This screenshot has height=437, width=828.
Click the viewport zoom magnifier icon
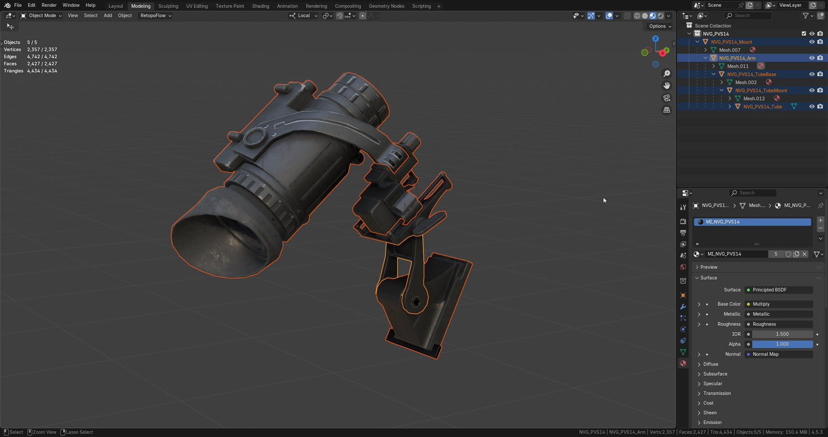point(666,74)
